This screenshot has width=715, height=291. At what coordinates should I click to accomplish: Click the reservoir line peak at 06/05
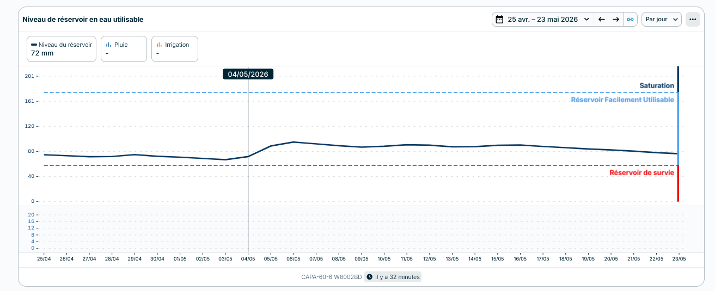294,142
